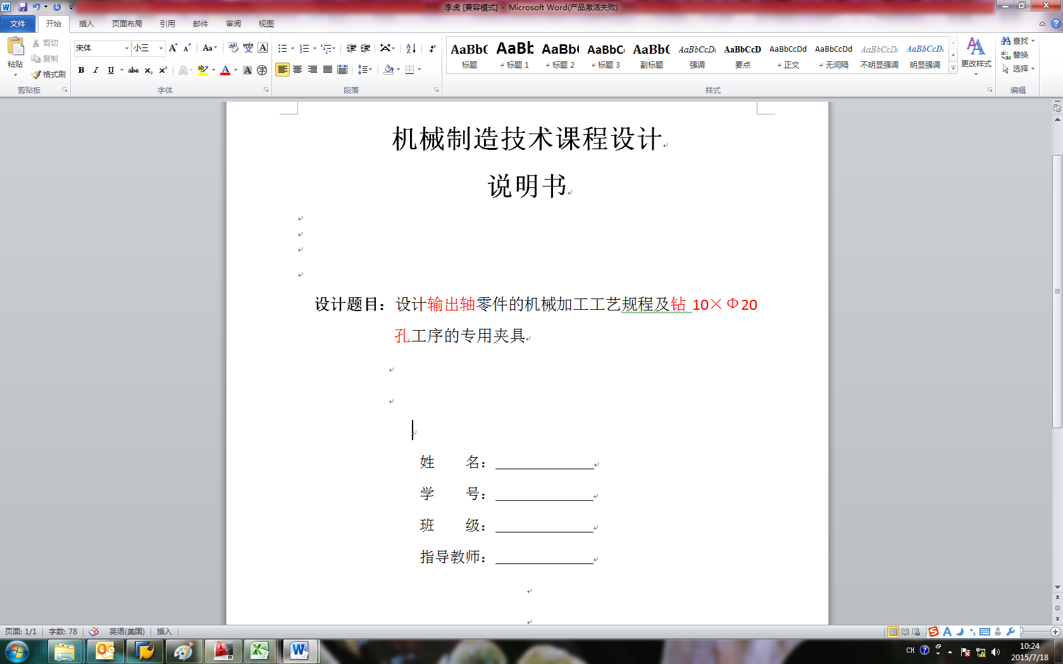This screenshot has height=664, width=1063.
Task: Toggle Italic formatting
Action: pyautogui.click(x=96, y=70)
